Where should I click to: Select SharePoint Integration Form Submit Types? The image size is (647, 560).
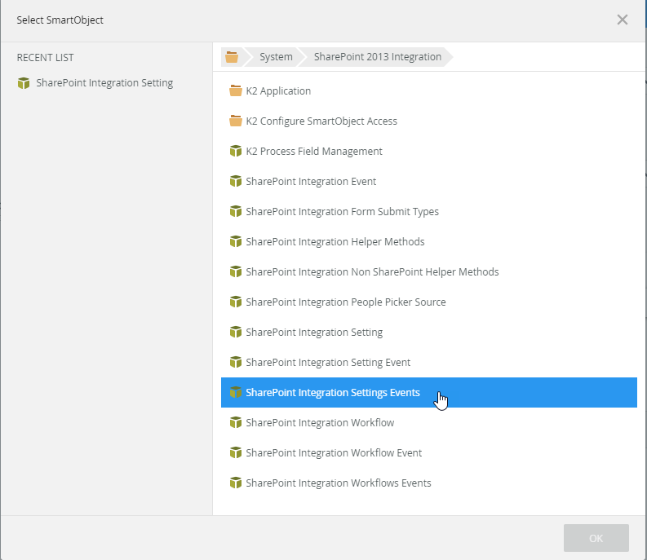(342, 212)
